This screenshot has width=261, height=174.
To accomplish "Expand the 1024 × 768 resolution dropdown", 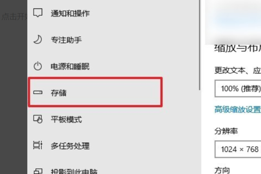I will pyautogui.click(x=238, y=149).
